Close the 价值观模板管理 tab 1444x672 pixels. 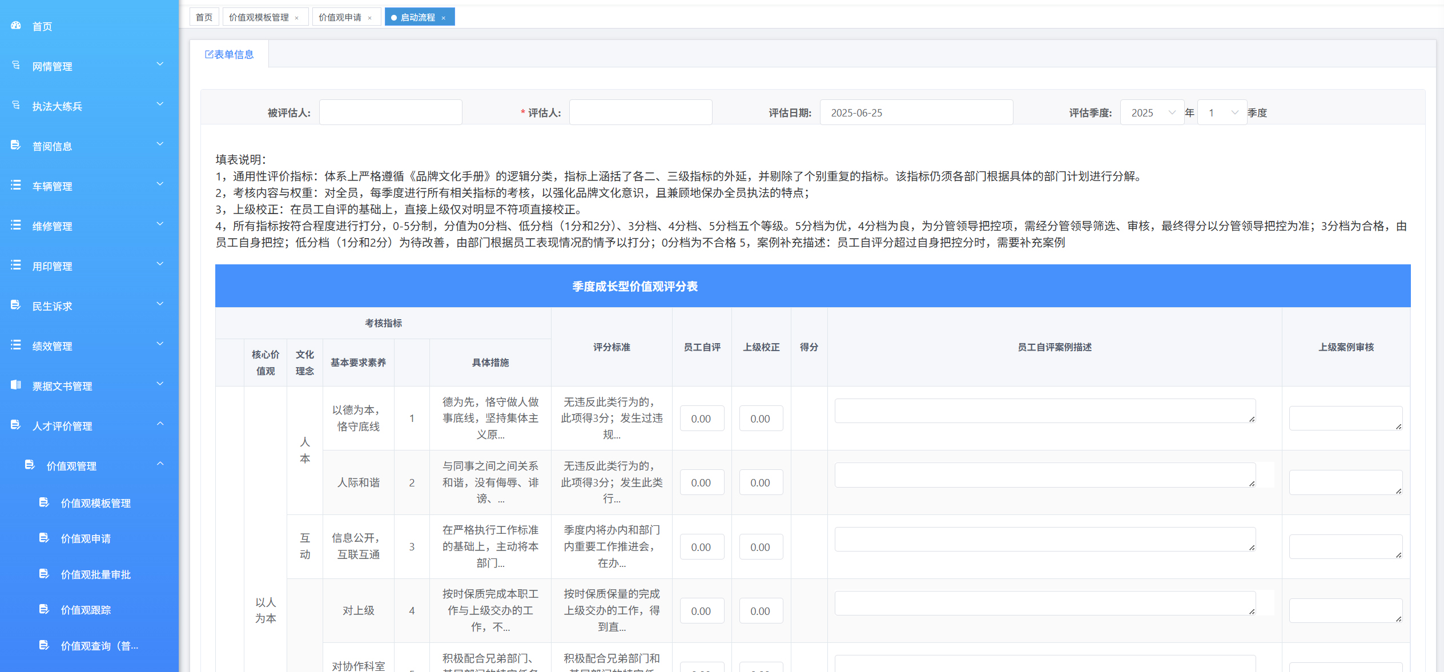pyautogui.click(x=297, y=18)
